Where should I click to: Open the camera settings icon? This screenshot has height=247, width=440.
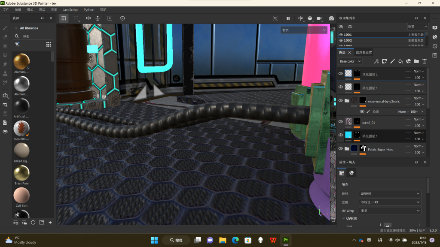coord(319,18)
